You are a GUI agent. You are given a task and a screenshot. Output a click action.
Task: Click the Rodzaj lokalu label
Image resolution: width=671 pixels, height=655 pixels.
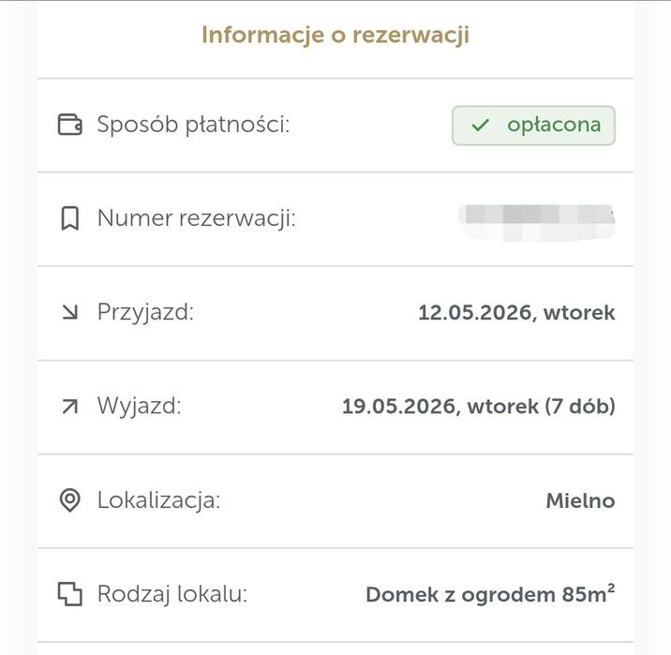[x=172, y=594]
